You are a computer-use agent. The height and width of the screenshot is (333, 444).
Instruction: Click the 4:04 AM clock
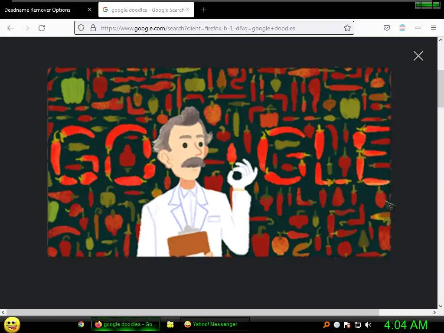pos(406,325)
